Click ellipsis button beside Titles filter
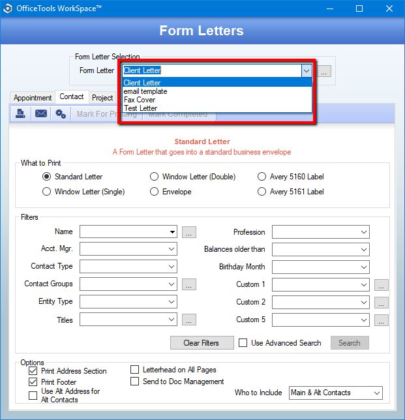Viewport: 405px width, 420px height. click(189, 320)
